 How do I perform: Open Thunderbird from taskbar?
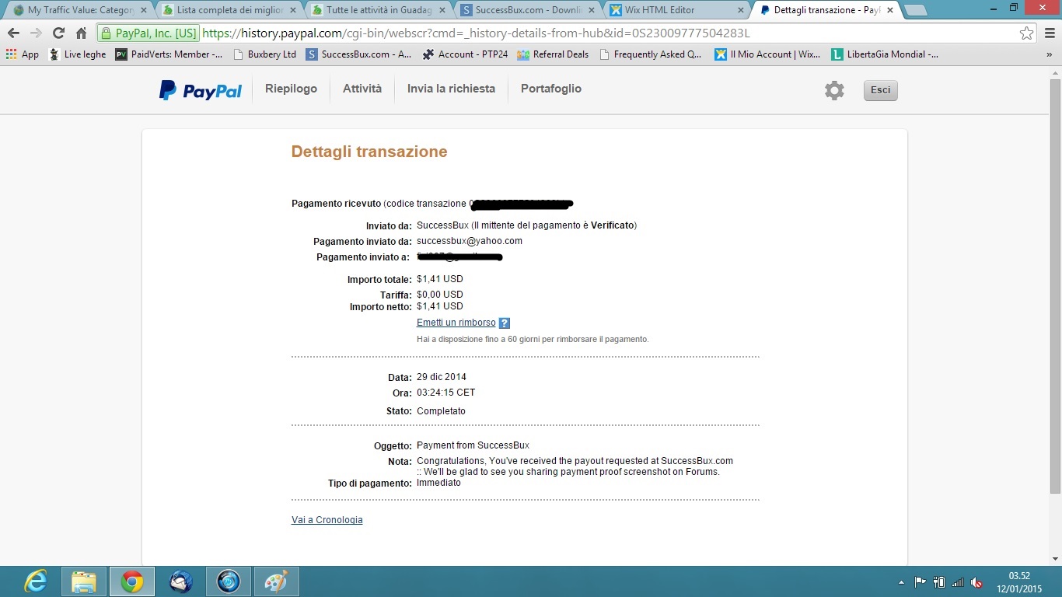pyautogui.click(x=180, y=581)
